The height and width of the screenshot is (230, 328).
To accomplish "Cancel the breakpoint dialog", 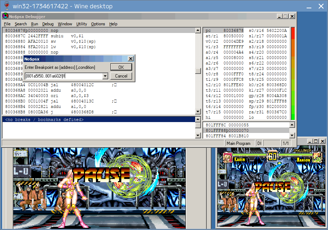I will coord(121,76).
